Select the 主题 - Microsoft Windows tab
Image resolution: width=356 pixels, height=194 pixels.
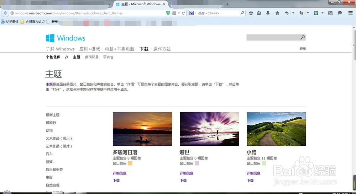[x=141, y=4]
